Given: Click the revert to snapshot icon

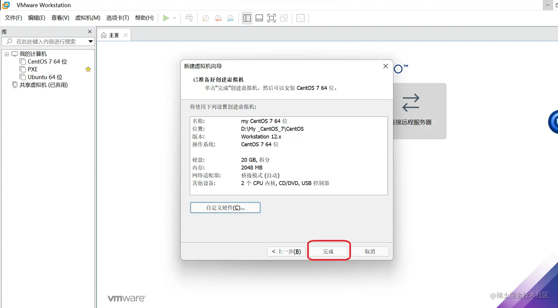Looking at the screenshot, I should [218, 18].
